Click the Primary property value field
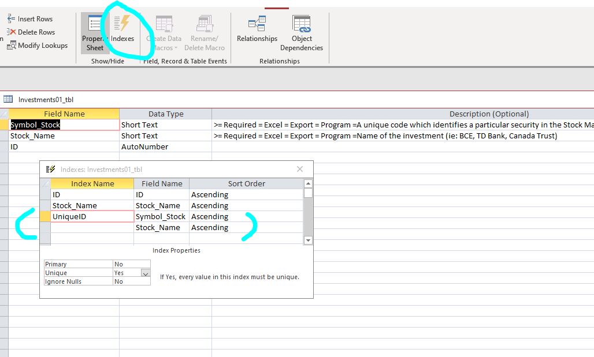 click(131, 264)
